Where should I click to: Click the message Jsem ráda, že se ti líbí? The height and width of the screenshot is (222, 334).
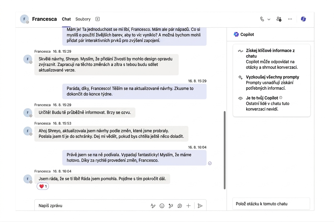coord(102,179)
